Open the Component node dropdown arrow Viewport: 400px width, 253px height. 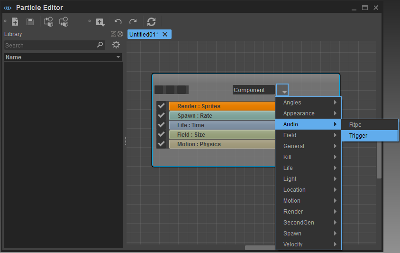click(x=282, y=90)
